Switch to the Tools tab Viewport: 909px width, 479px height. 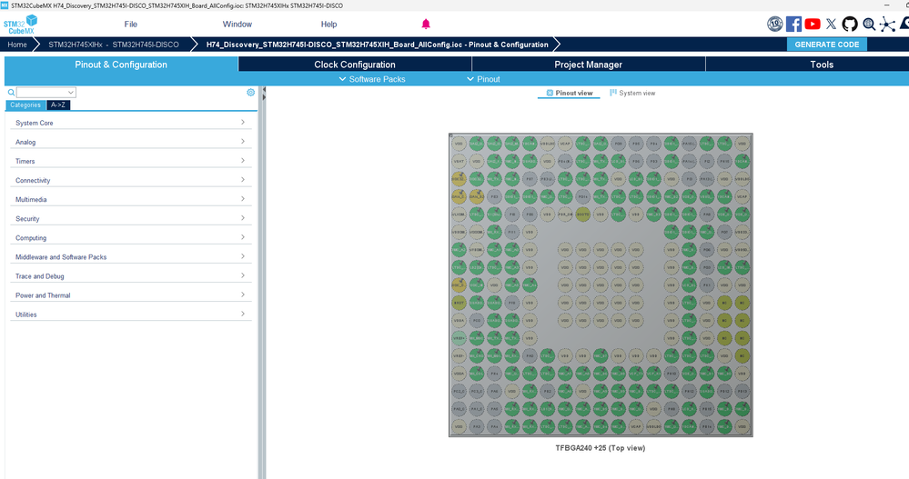point(822,65)
